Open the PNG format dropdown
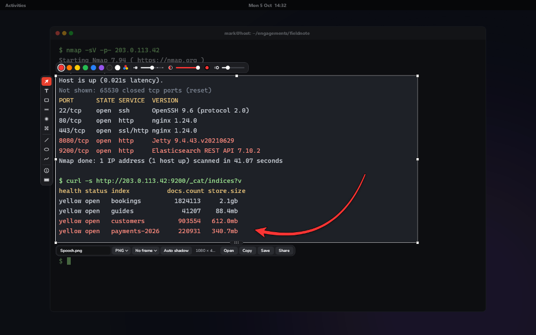The width and height of the screenshot is (536, 335). (121, 250)
